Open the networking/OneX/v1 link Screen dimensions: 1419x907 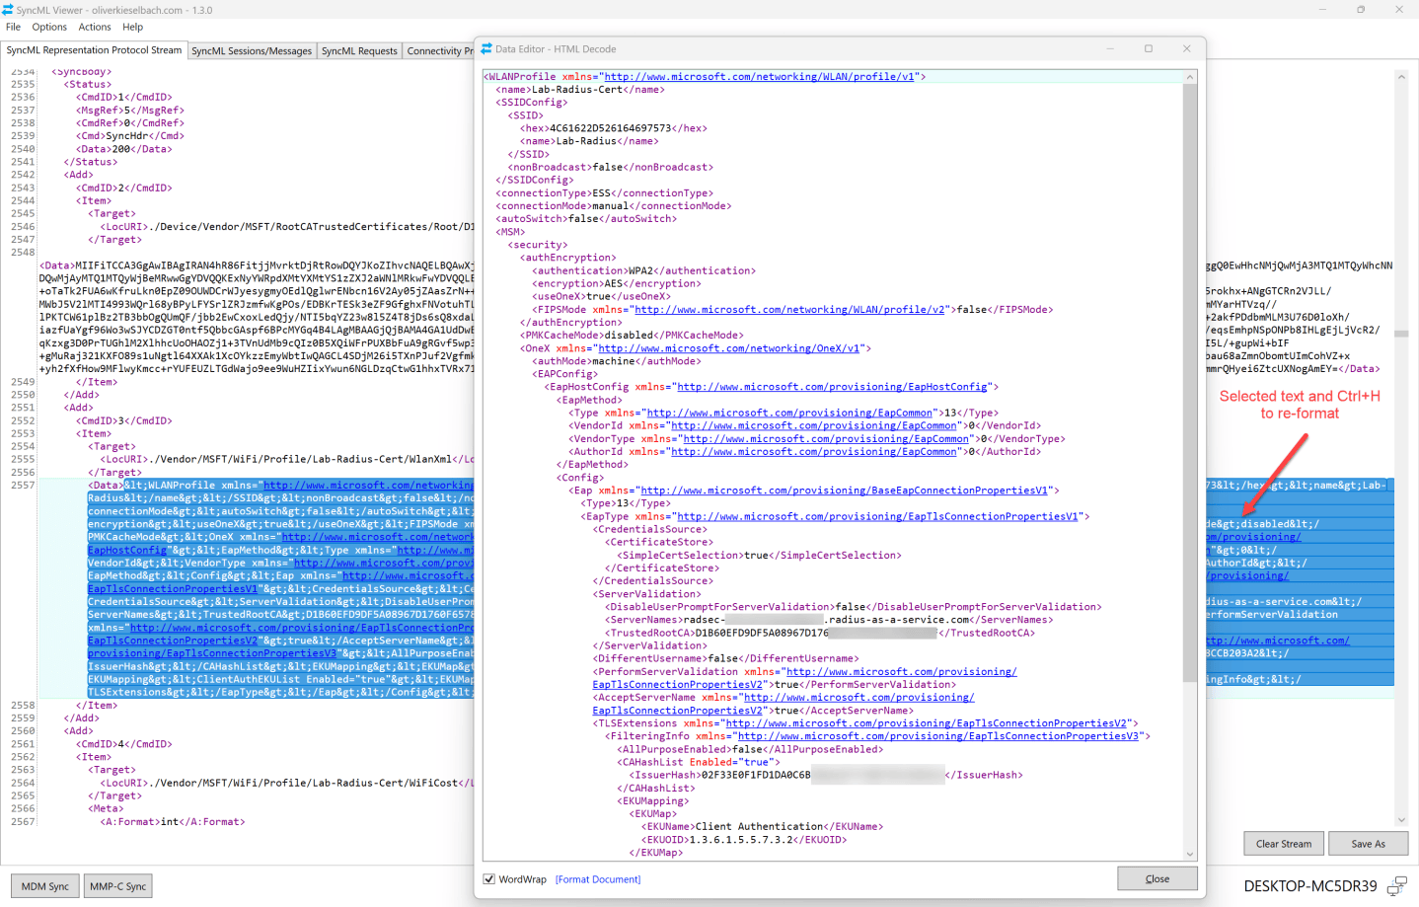point(729,348)
